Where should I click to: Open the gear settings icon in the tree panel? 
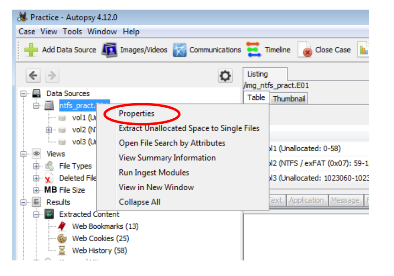point(225,76)
